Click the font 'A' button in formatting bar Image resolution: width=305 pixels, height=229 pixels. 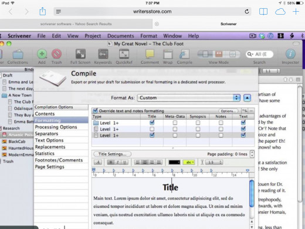[x=98, y=162]
